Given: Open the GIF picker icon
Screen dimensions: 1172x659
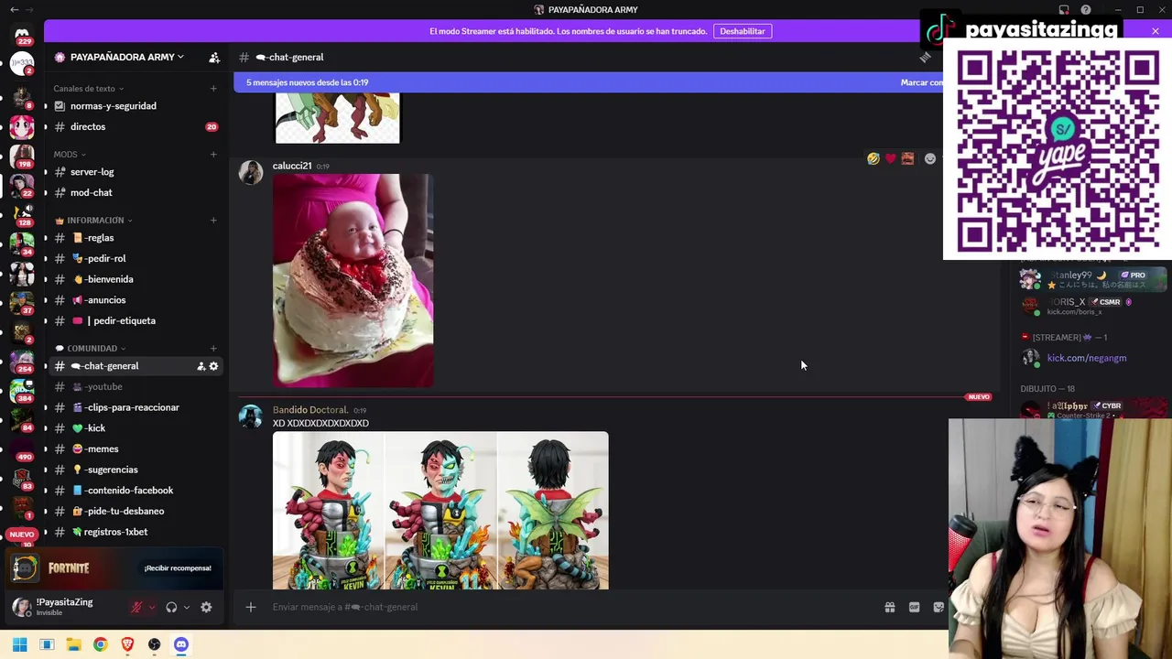Looking at the screenshot, I should 914,607.
